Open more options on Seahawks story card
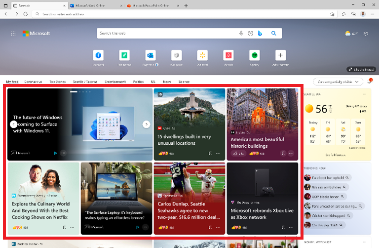This screenshot has width=379, height=248. pyautogui.click(x=218, y=227)
